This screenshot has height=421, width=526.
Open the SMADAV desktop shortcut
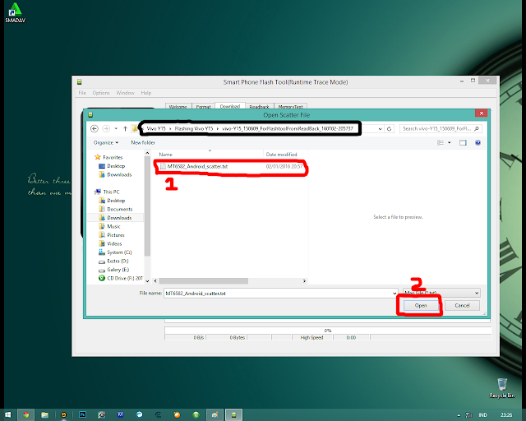point(15,12)
